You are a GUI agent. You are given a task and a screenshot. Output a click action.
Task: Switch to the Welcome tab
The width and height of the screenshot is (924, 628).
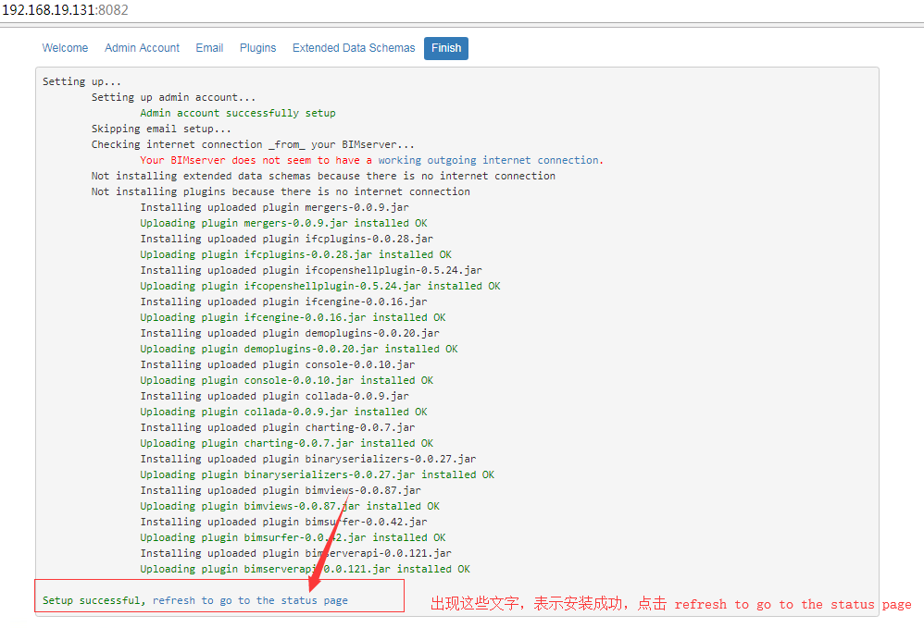pyautogui.click(x=65, y=48)
